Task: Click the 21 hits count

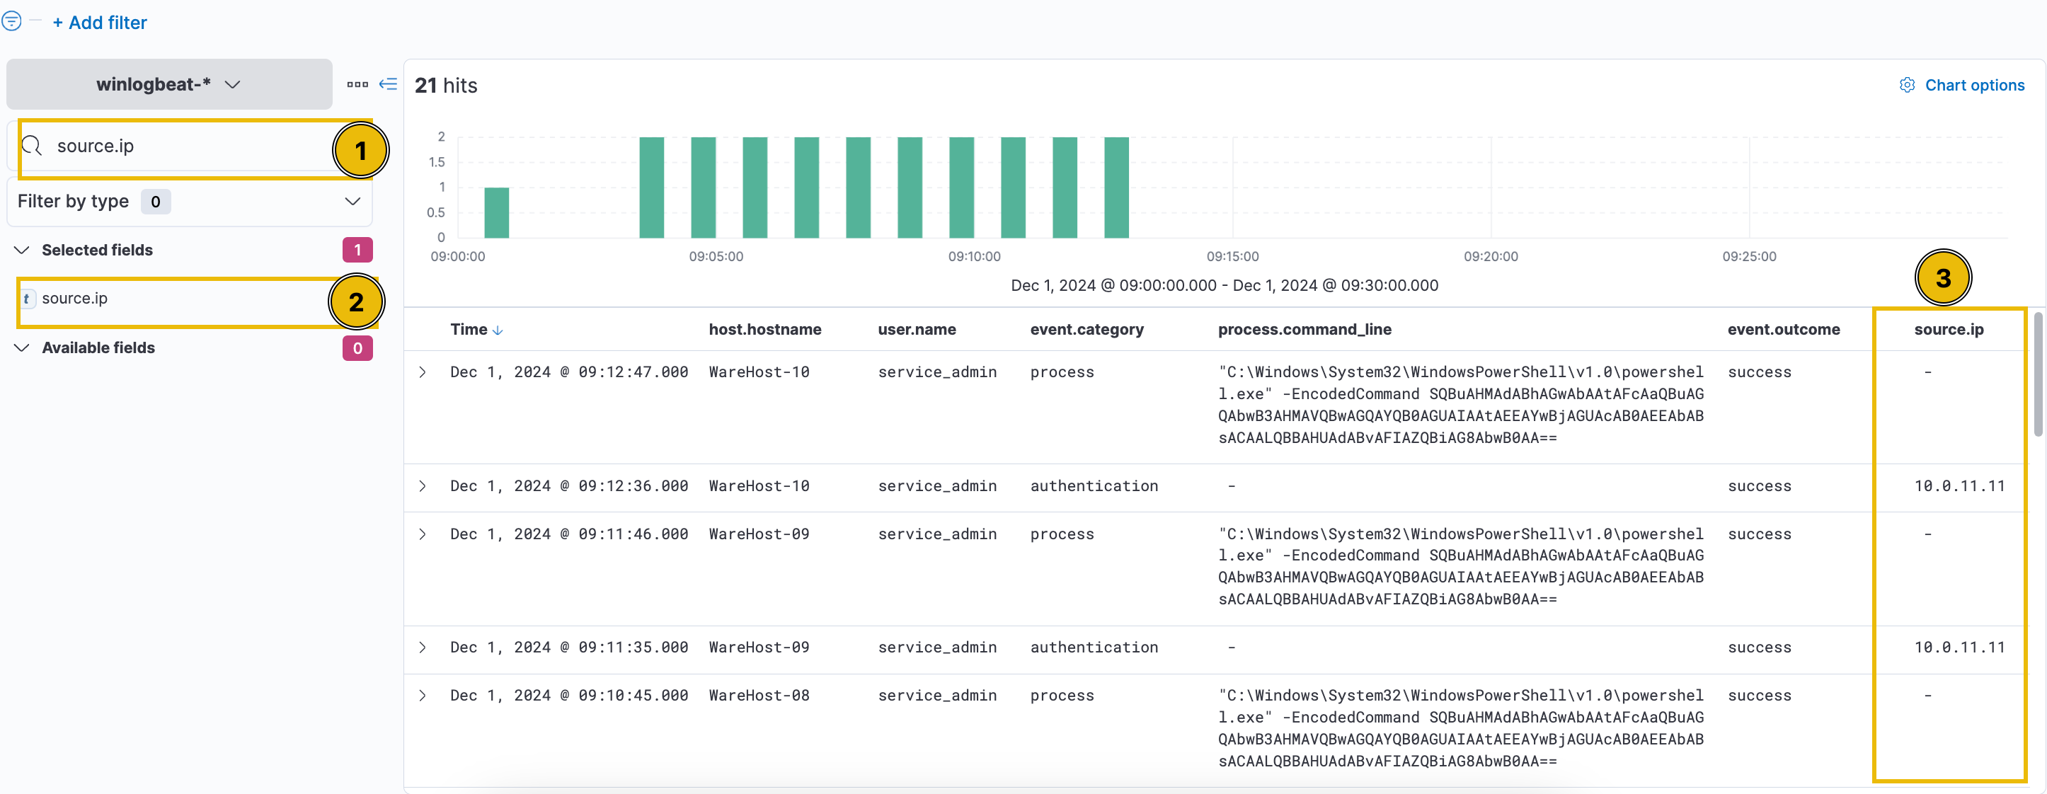Action: [x=446, y=86]
